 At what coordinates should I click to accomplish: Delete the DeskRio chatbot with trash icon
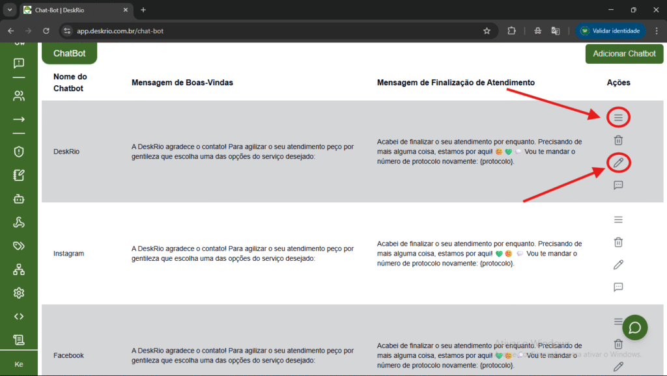pos(618,141)
